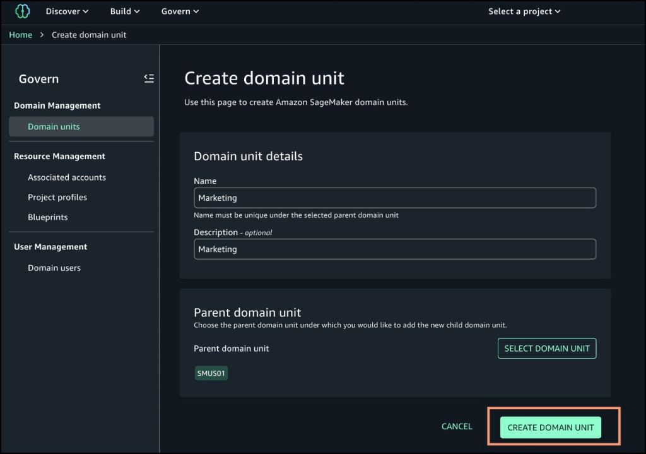Open the Govern top navigation menu

(x=180, y=11)
